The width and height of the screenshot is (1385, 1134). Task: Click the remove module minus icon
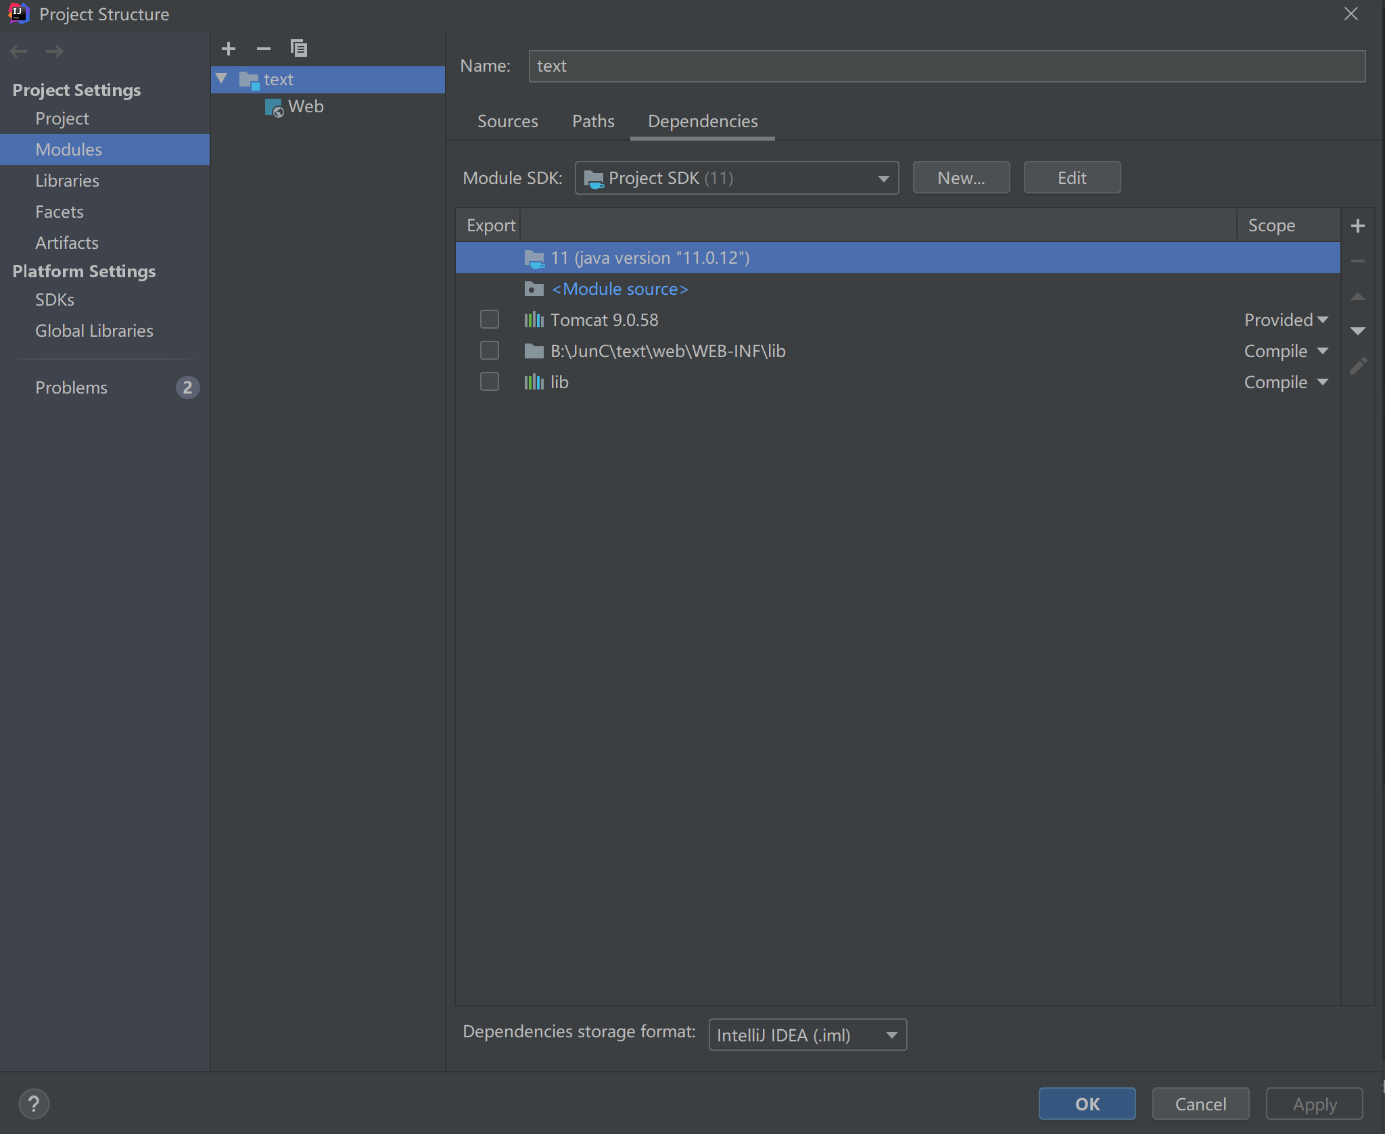tap(264, 49)
